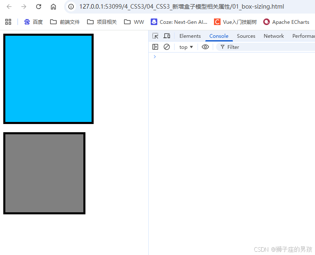The image size is (315, 255).
Task: Open the Vue入门技能树 bookmark
Action: [x=235, y=22]
